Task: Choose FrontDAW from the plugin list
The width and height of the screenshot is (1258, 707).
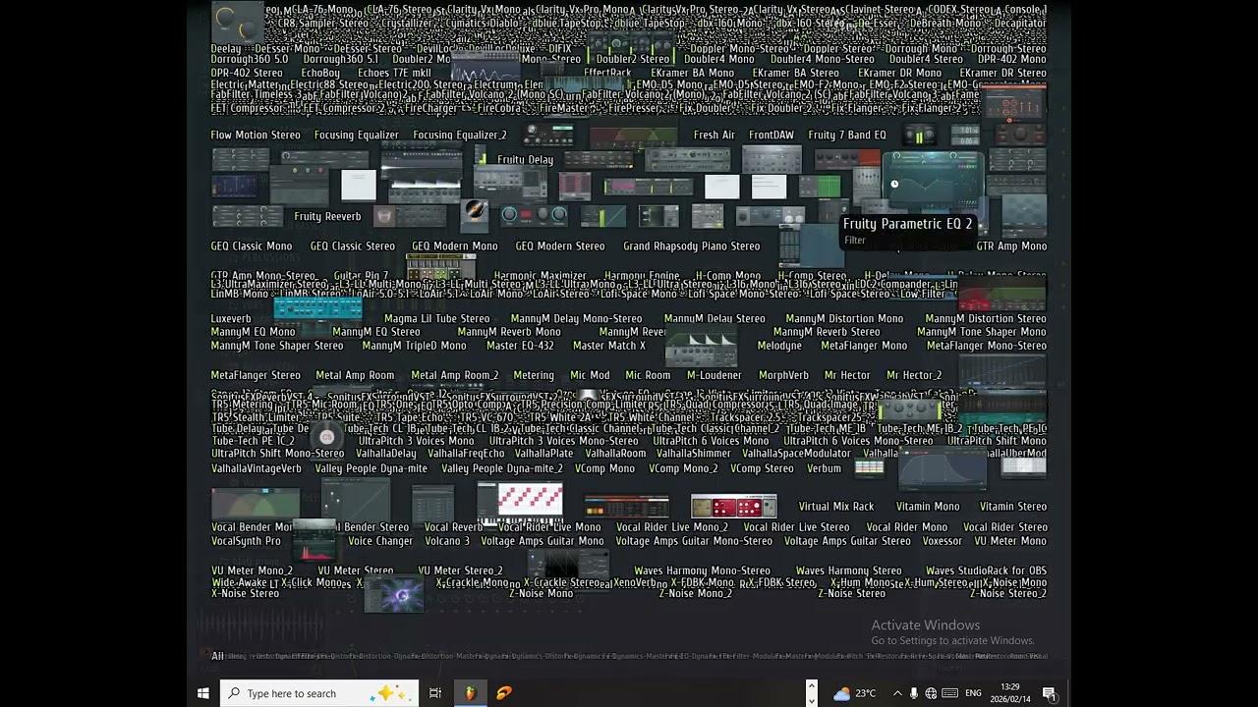Action: (x=772, y=135)
